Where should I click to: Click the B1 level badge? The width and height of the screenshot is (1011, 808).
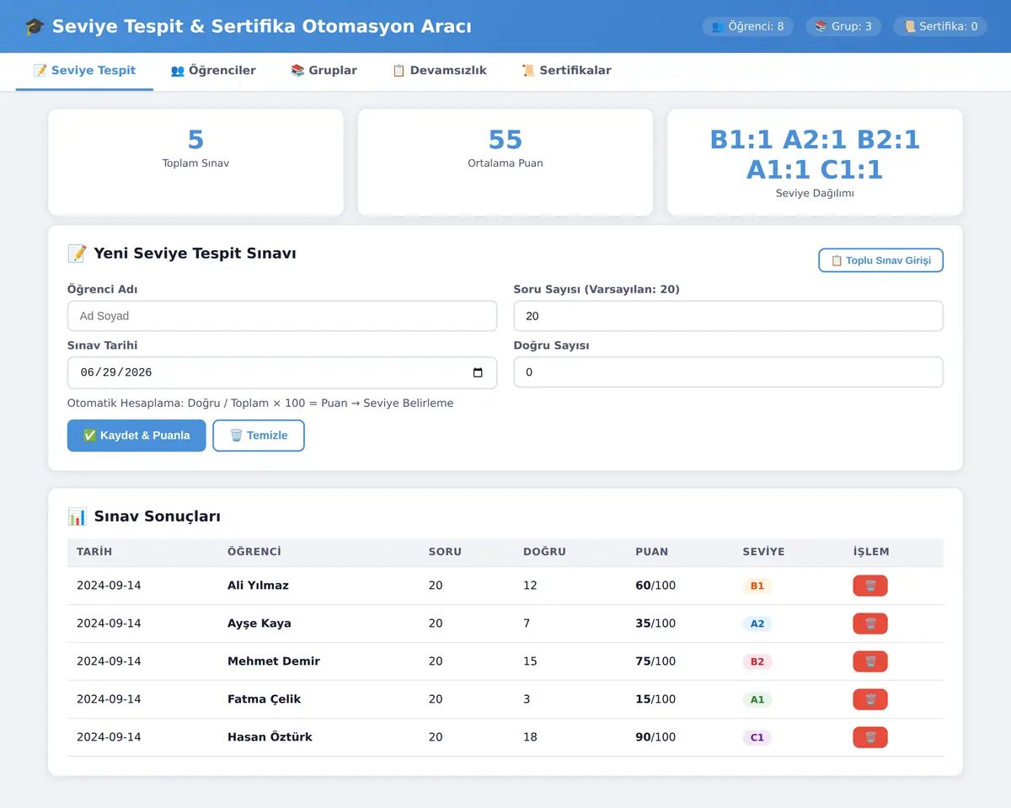[757, 586]
